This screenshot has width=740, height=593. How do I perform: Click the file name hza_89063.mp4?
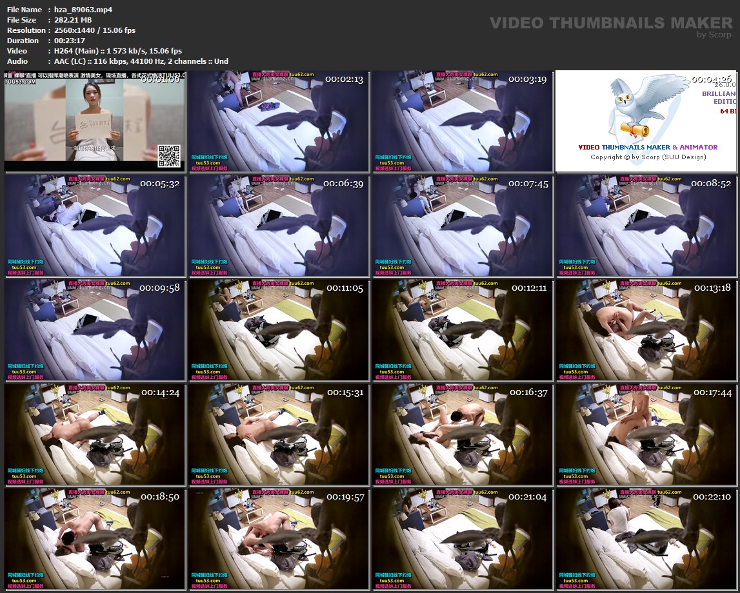(x=83, y=10)
